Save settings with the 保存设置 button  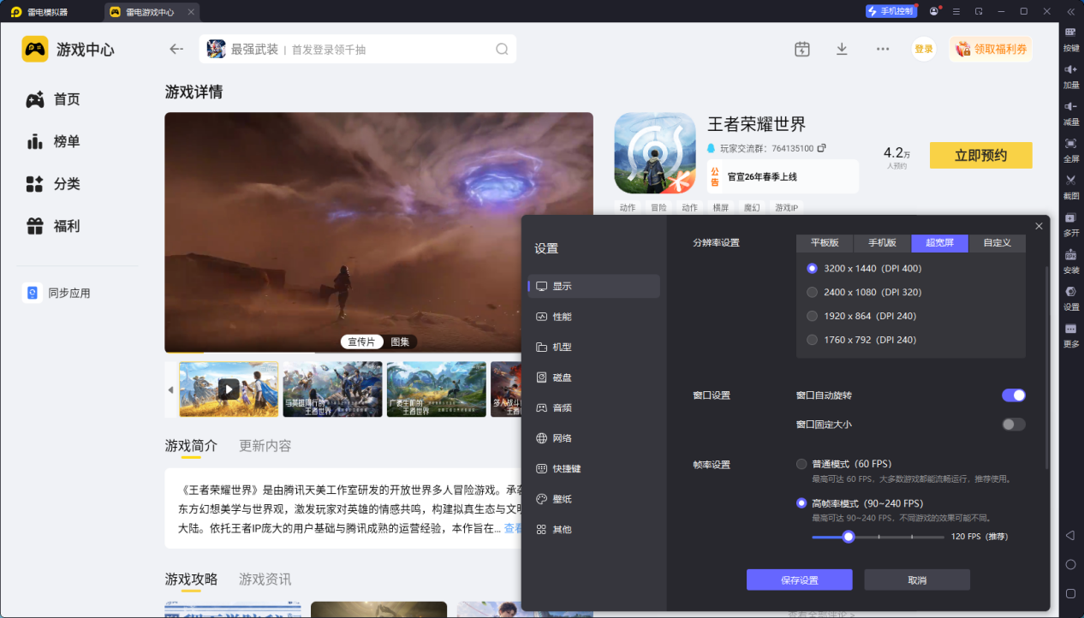pyautogui.click(x=800, y=579)
